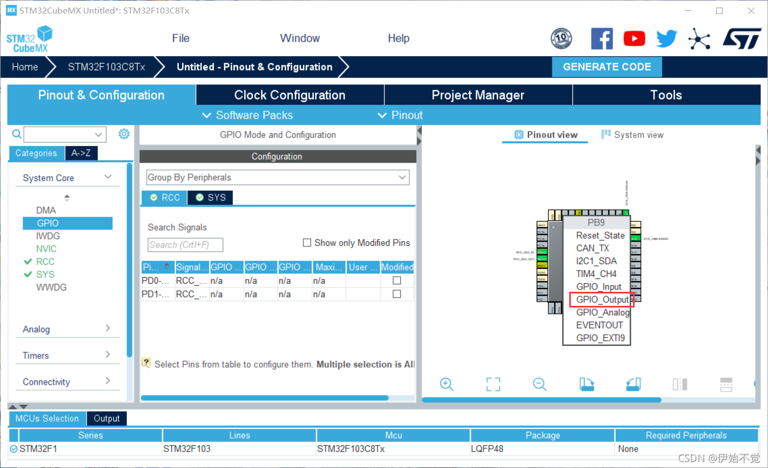Enable Show only Modified Pins checkbox
This screenshot has height=468, width=768.
click(307, 243)
